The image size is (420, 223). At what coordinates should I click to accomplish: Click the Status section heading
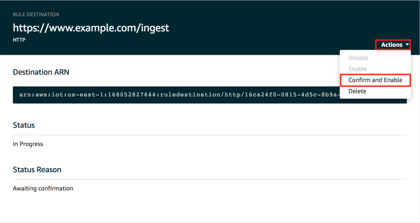(x=24, y=125)
